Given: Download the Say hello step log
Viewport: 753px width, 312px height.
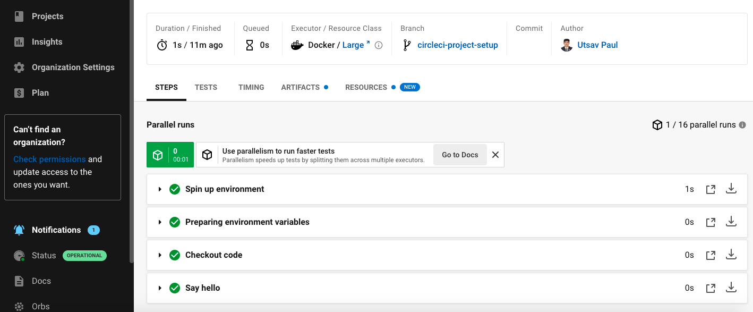Looking at the screenshot, I should click(x=731, y=288).
